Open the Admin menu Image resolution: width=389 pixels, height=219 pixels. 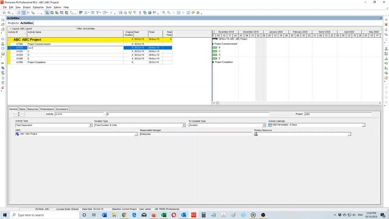58,7
